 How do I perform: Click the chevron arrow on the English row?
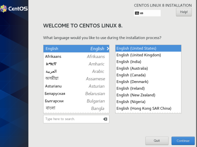(108, 49)
